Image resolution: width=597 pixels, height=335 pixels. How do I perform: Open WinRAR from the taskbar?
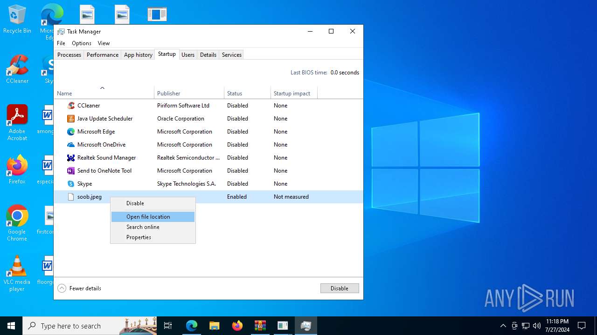260,326
